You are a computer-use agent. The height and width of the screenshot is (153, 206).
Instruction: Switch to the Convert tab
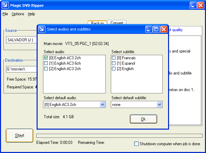117,22
